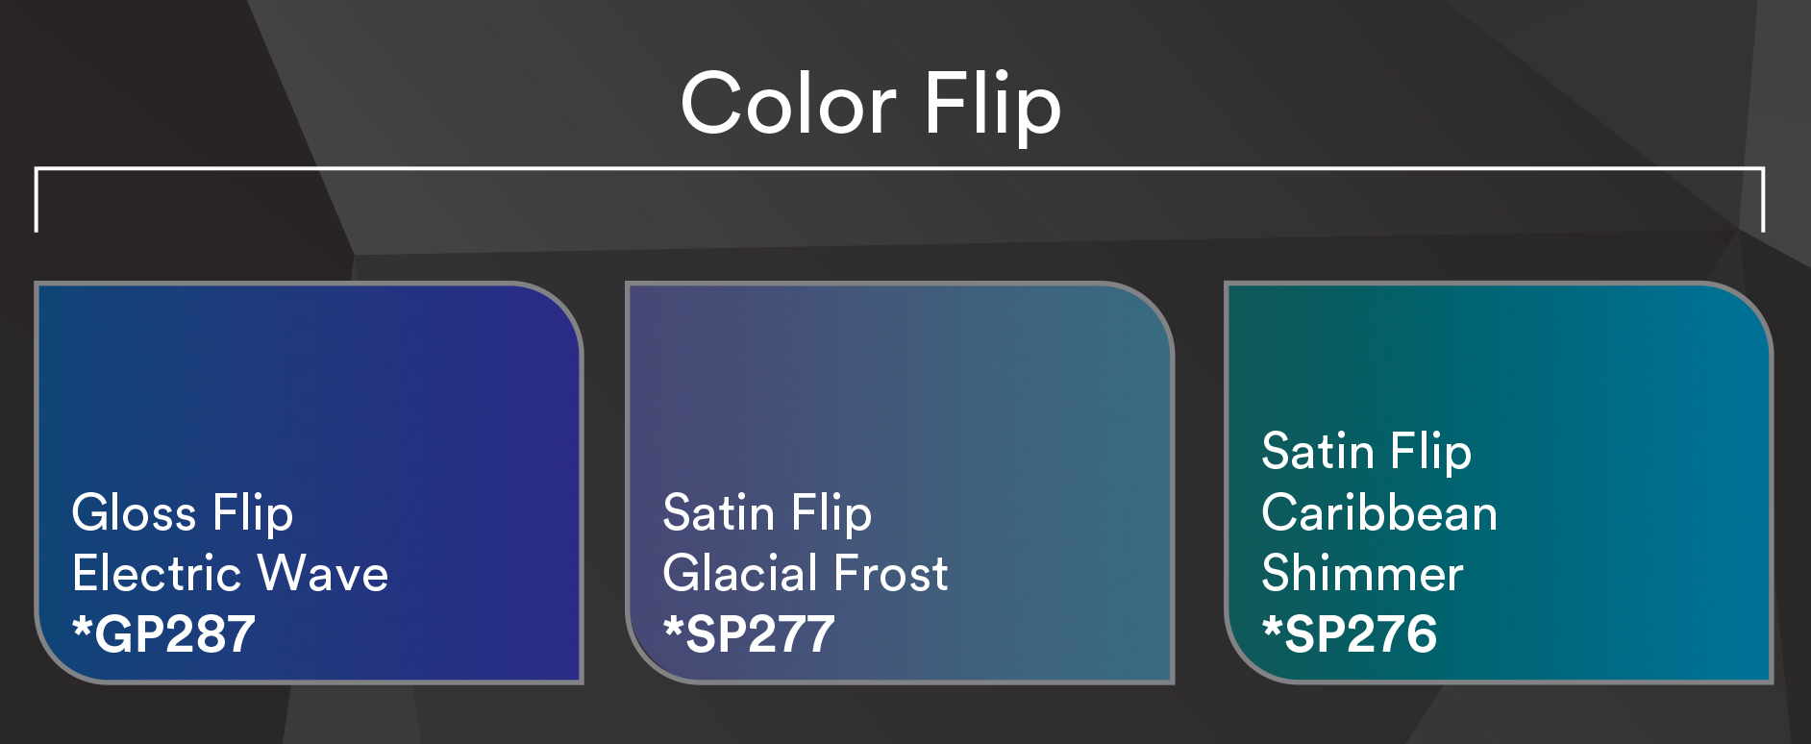
Task: Click the white bracket line under heading
Action: pos(900,169)
